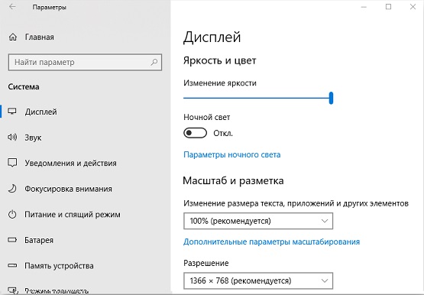Image resolution: width=424 pixels, height=295 pixels.
Task: Click the moon icon beside Фокусировка внимания
Action: (12, 189)
